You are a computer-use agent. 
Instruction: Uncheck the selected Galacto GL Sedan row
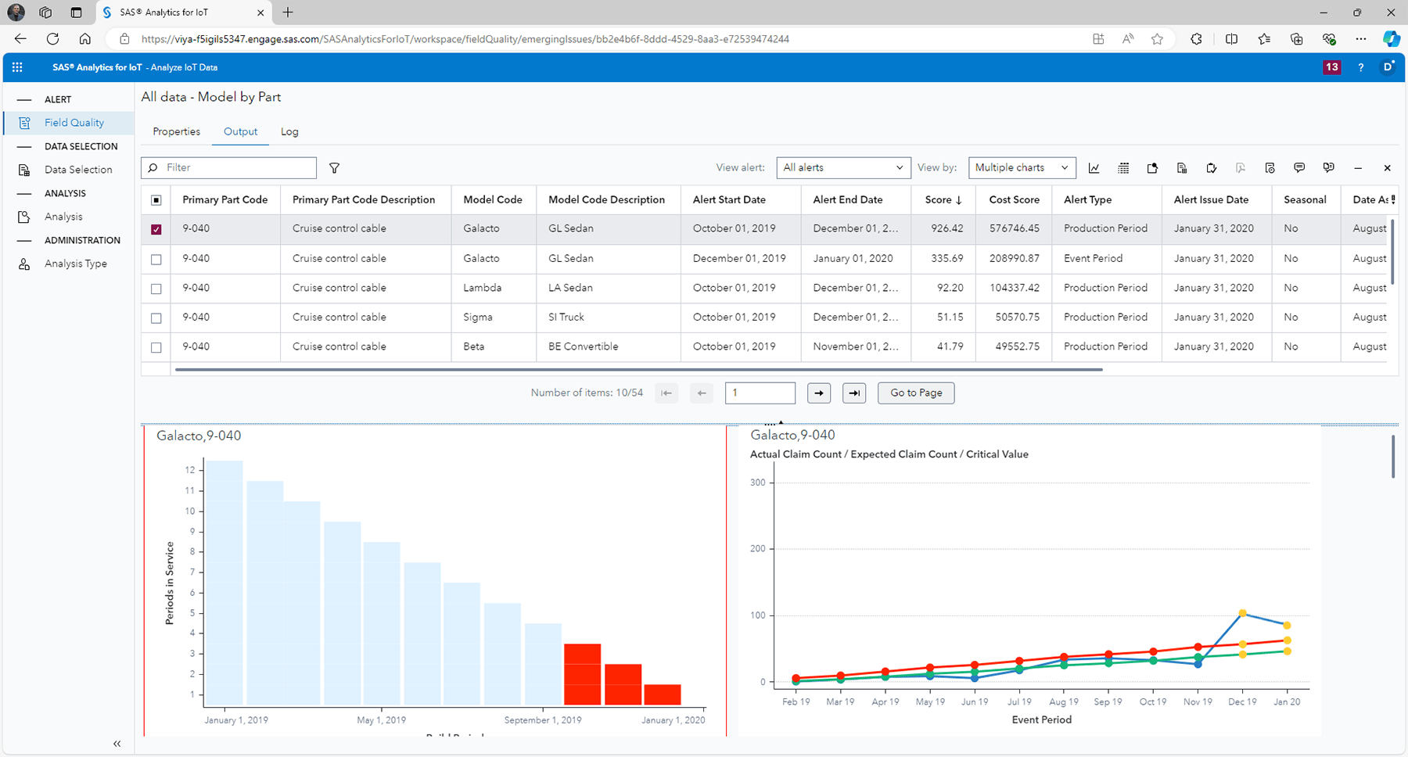pos(156,228)
